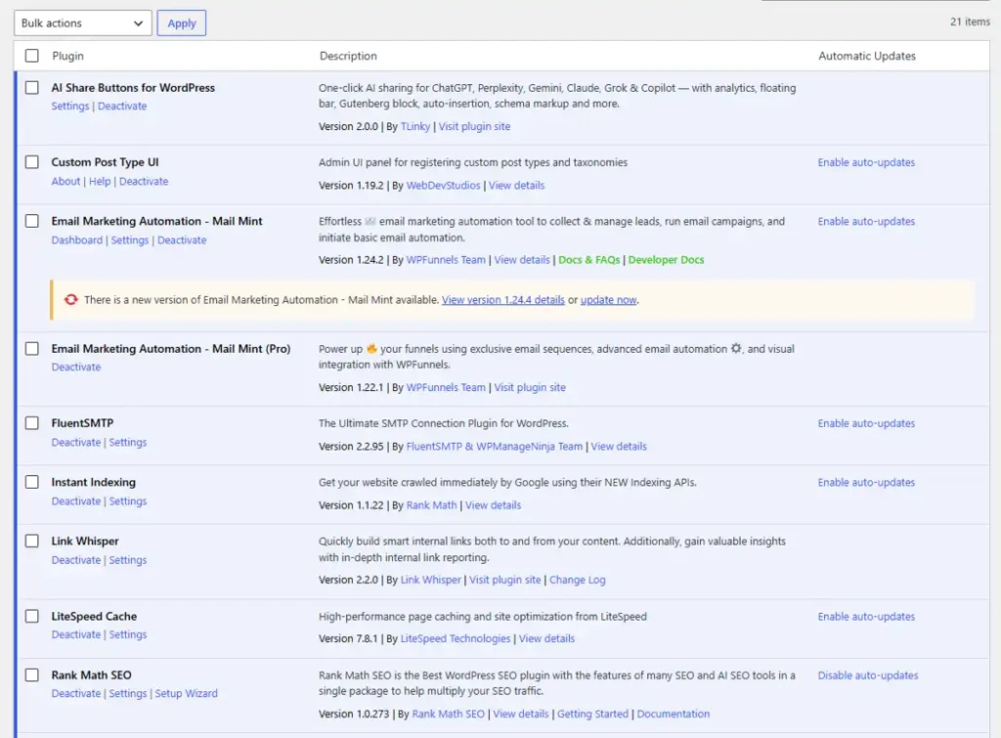Deactivate Instant Indexing plugin
Viewport: 1001px width, 738px height.
point(76,501)
